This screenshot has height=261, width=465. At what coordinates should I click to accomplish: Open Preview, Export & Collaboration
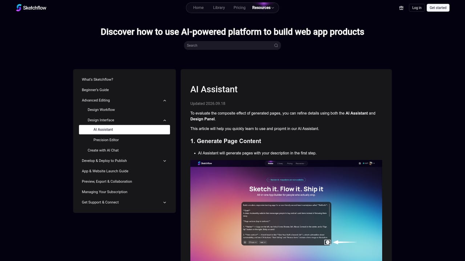click(x=107, y=182)
